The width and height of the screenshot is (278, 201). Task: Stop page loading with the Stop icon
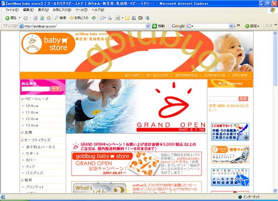(x=36, y=18)
